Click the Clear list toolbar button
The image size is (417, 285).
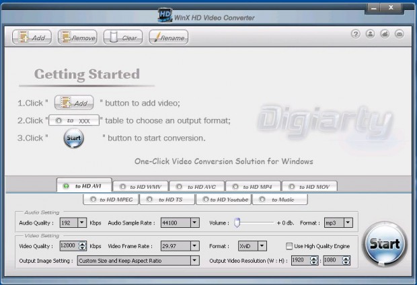pos(123,37)
